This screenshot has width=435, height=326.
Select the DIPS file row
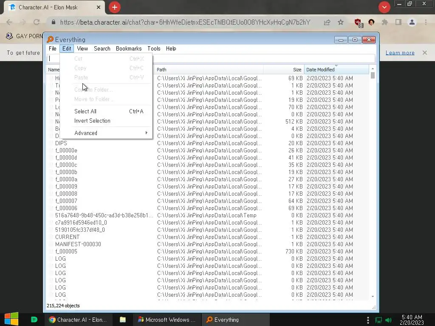click(x=61, y=143)
